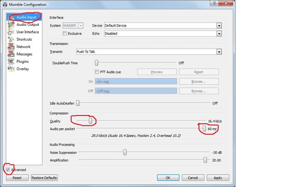295x187 pixels.
Task: Open the Device dropdown list
Action: (x=219, y=26)
